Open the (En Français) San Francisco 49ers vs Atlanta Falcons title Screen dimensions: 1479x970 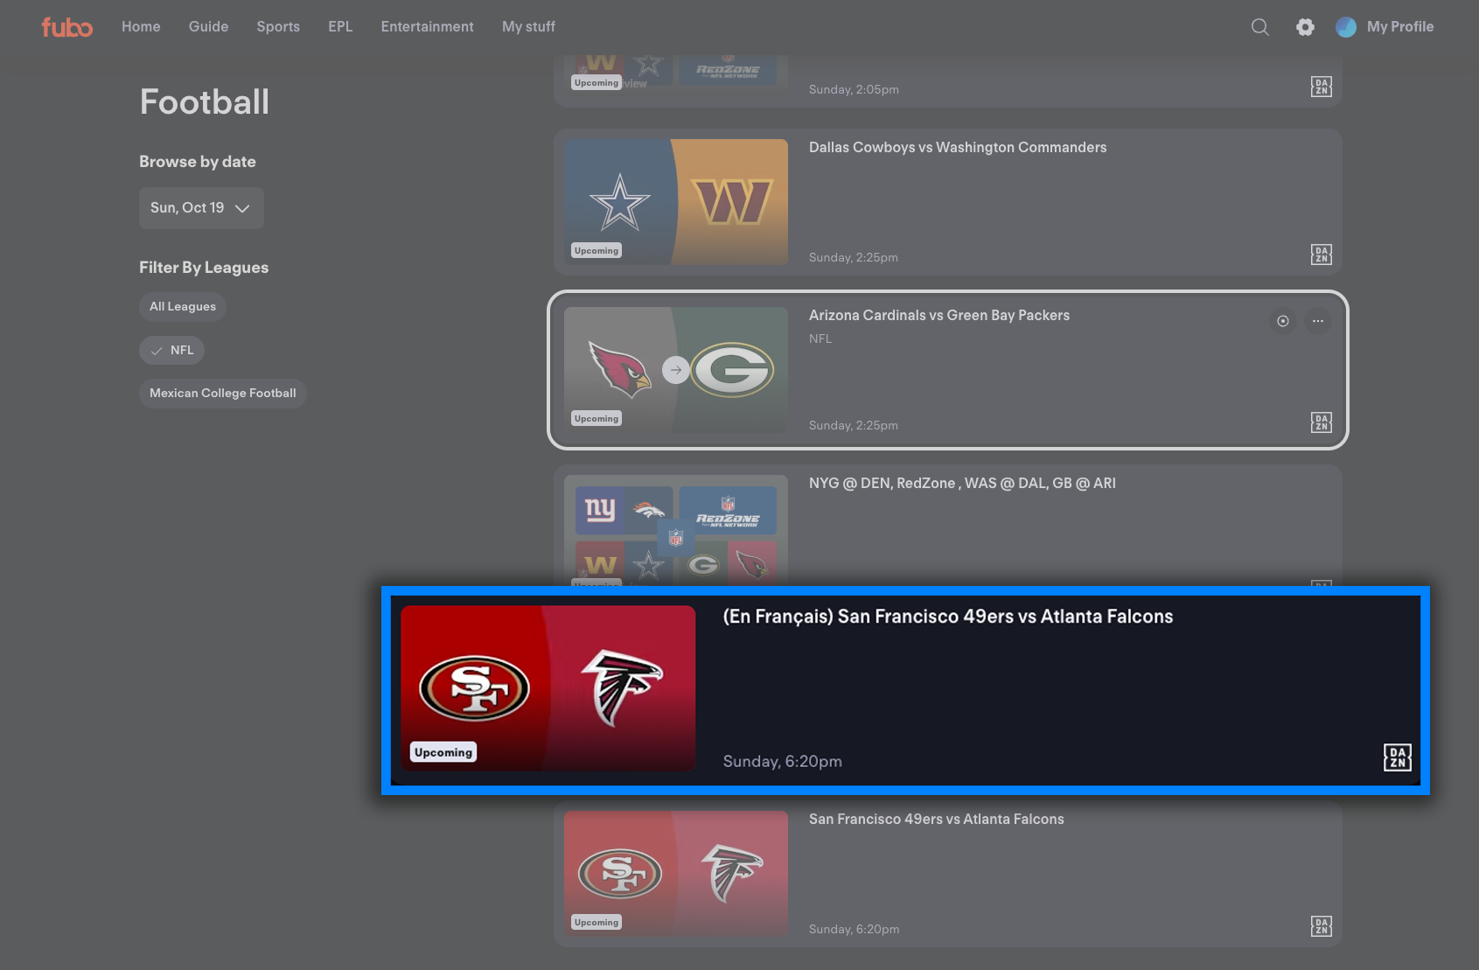[948, 617]
